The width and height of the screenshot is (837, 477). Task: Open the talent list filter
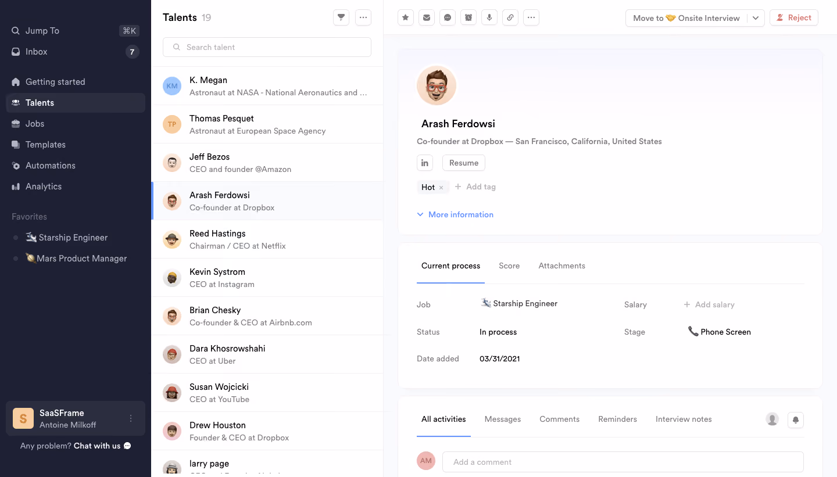pyautogui.click(x=341, y=17)
